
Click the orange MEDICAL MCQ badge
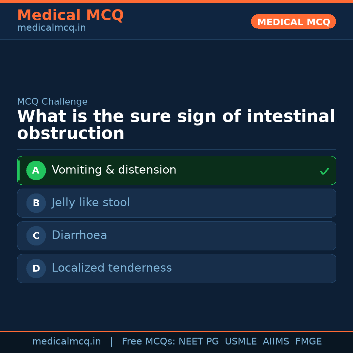(293, 22)
